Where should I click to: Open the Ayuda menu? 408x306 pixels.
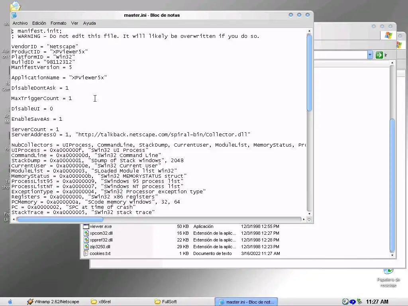pos(90,23)
